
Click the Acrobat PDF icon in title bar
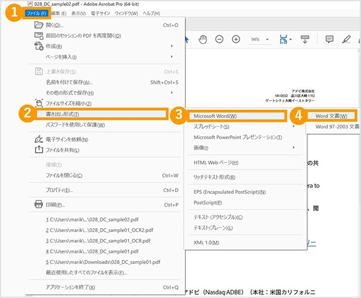point(30,4)
